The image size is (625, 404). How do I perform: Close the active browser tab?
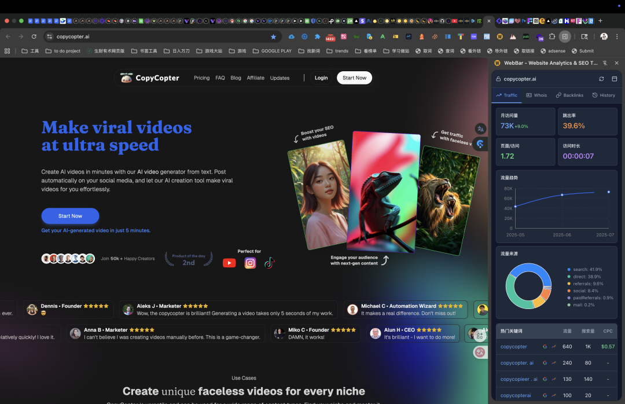point(488,21)
